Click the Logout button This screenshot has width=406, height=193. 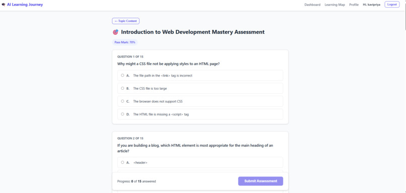coord(392,5)
